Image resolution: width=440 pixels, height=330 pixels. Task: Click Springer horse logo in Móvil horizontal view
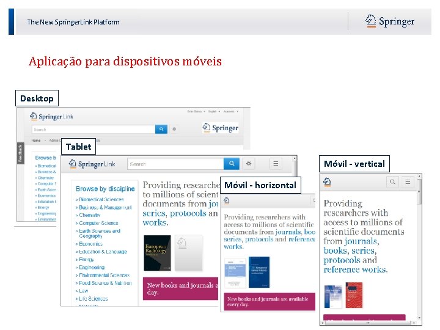(227, 200)
